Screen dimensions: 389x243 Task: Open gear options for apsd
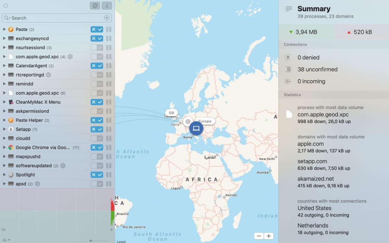[x=37, y=184]
